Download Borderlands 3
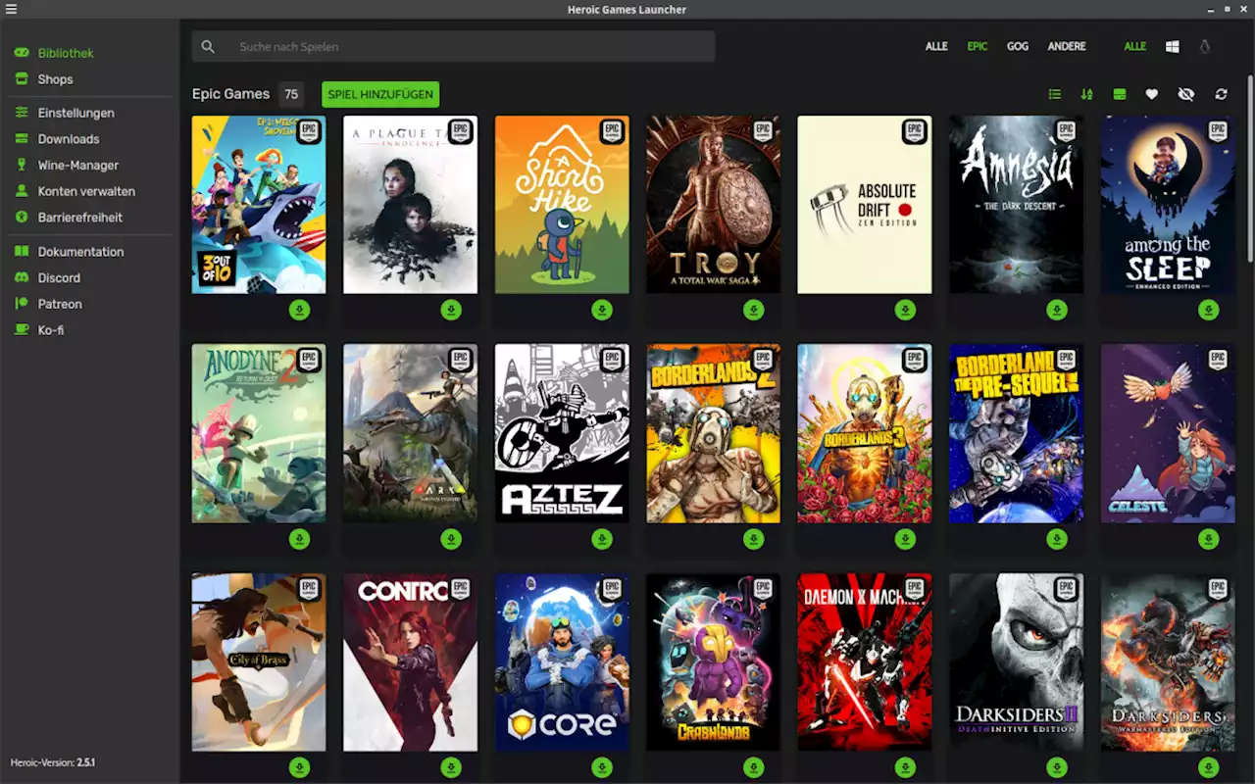The width and height of the screenshot is (1255, 784). click(905, 539)
